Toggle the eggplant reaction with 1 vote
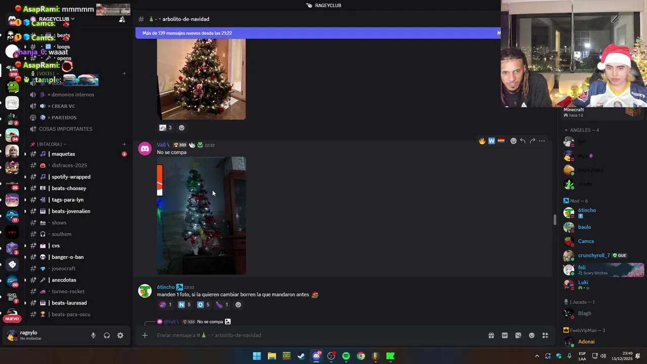Image resolution: width=647 pixels, height=364 pixels. coord(222,304)
